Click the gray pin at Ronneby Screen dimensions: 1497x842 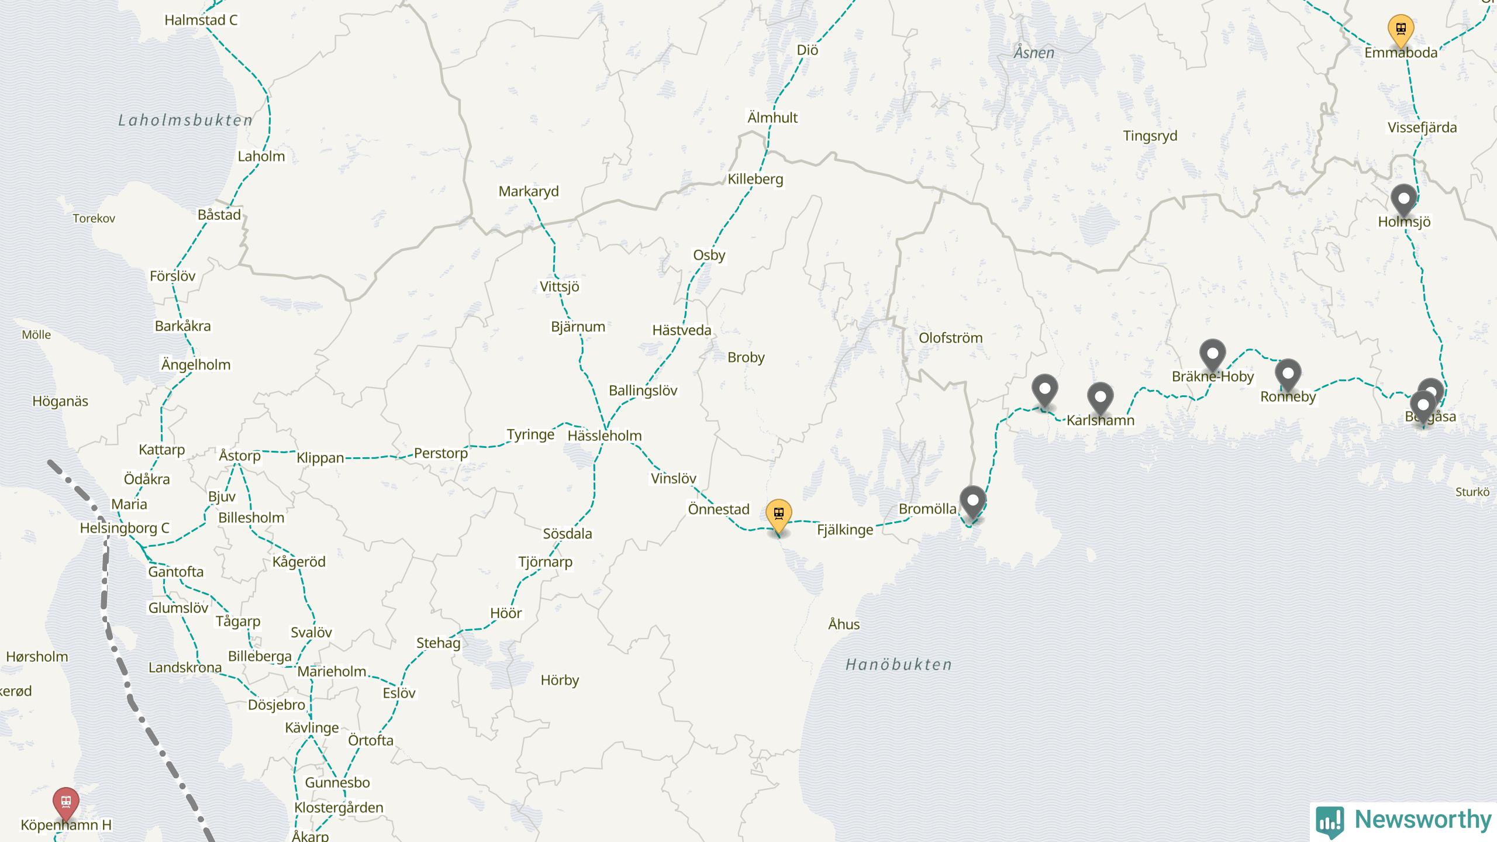point(1288,375)
